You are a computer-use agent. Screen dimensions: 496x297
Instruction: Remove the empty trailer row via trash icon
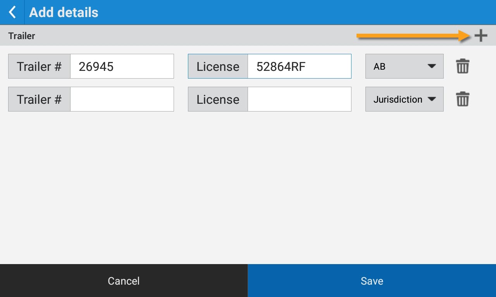click(463, 99)
